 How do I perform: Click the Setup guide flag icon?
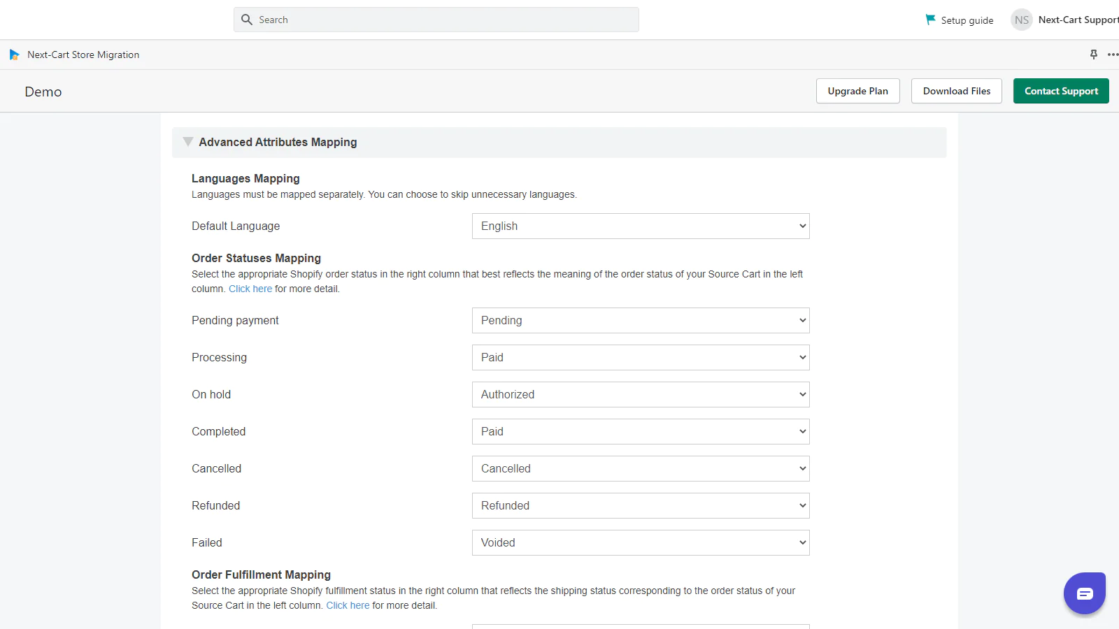(x=930, y=20)
